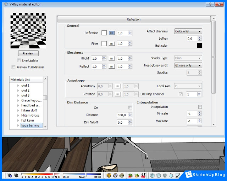Pick the Reflection color swatch

point(104,33)
